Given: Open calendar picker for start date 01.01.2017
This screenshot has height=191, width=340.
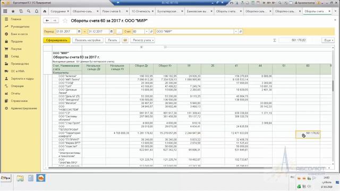Looking at the screenshot, I should [x=79, y=32].
